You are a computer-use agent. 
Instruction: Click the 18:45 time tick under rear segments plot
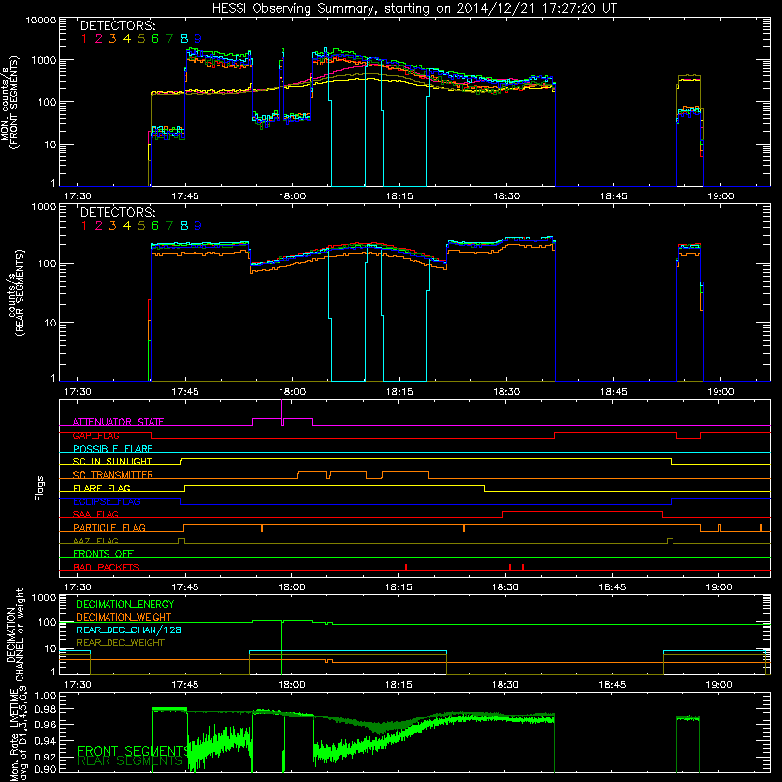614,392
